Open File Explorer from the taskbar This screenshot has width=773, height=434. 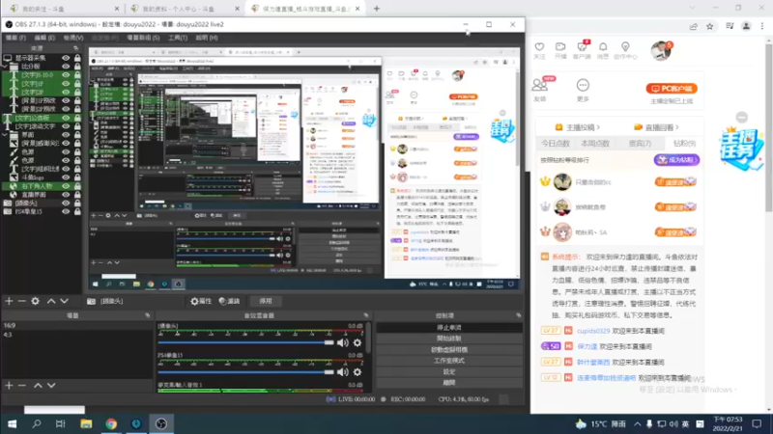click(86, 423)
